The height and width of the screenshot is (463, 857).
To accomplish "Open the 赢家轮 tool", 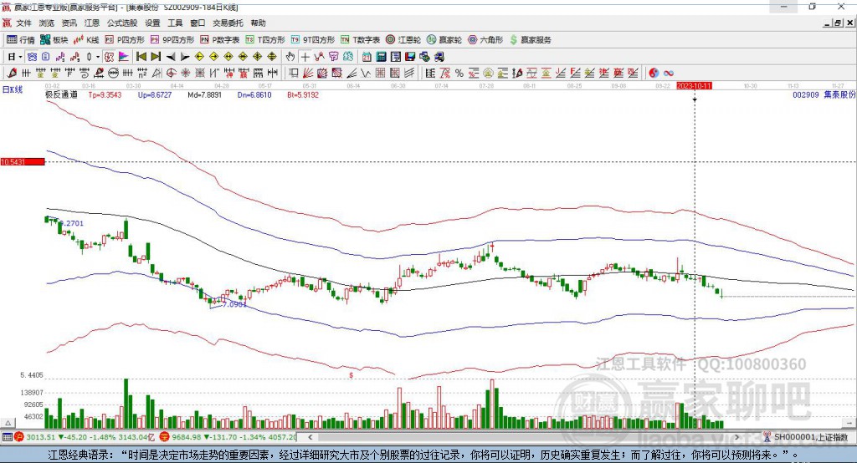I will 444,40.
